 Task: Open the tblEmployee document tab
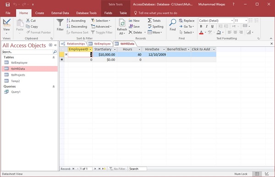tap(100, 44)
